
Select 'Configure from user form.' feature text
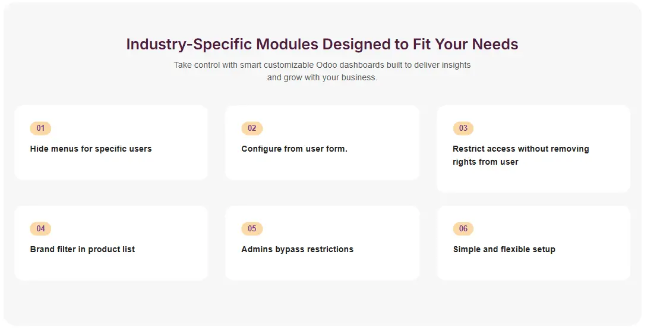294,149
